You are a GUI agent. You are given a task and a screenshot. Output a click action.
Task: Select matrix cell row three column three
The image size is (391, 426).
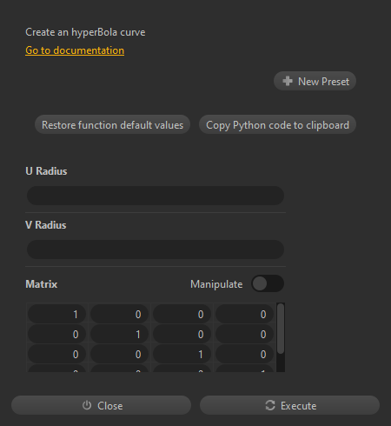click(x=182, y=354)
